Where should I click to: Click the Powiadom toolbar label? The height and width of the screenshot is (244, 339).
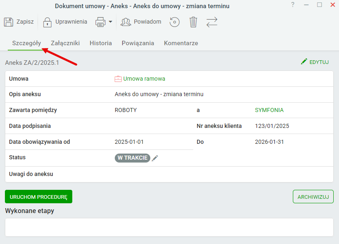tap(148, 22)
